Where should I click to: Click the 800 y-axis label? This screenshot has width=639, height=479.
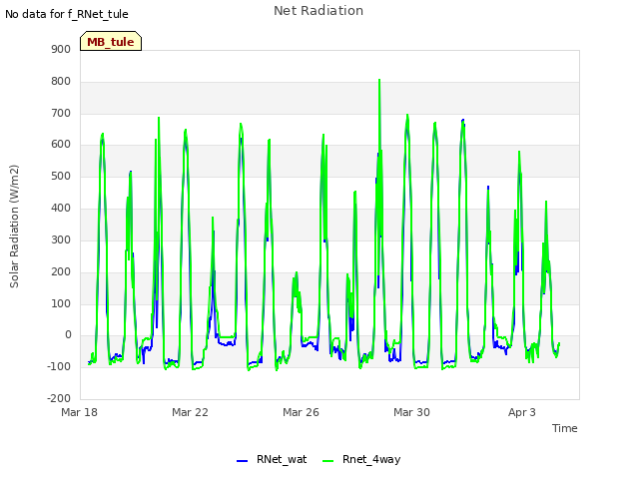[x=61, y=81]
